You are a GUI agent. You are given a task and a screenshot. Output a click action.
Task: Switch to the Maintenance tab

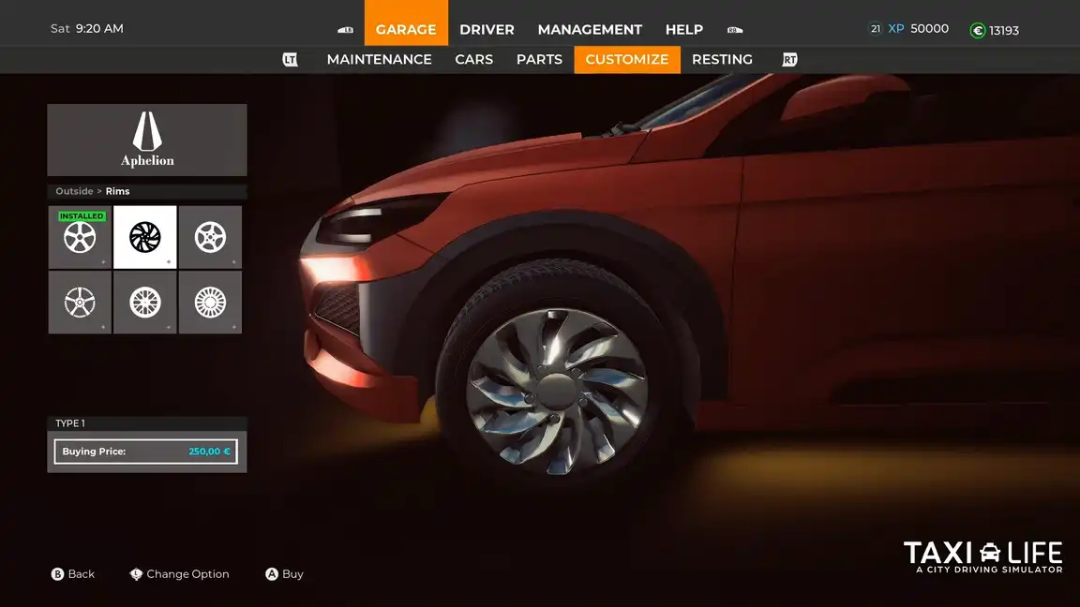379,59
